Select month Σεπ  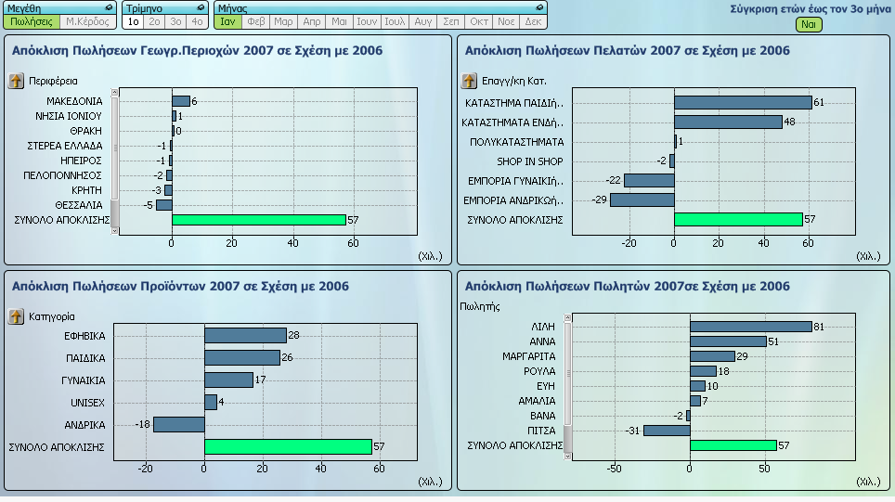click(450, 21)
